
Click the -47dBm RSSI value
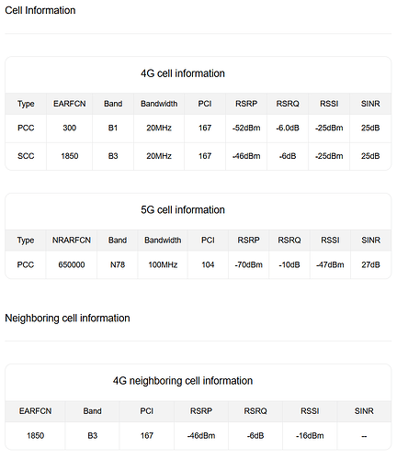[x=330, y=264]
